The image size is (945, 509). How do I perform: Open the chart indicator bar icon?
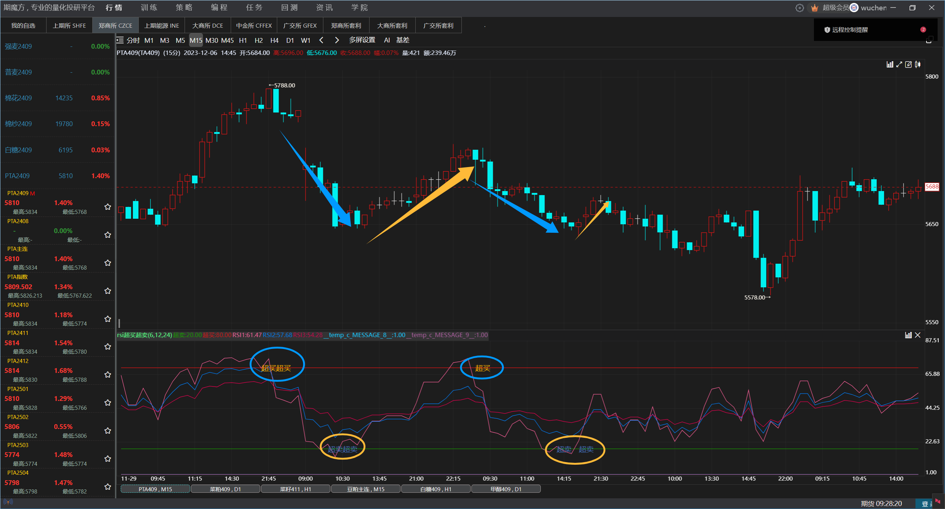point(890,65)
